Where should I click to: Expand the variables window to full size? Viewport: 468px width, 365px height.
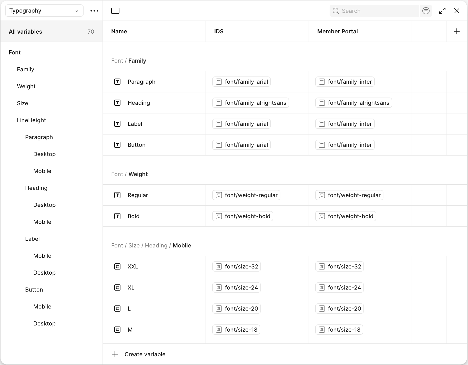click(442, 11)
